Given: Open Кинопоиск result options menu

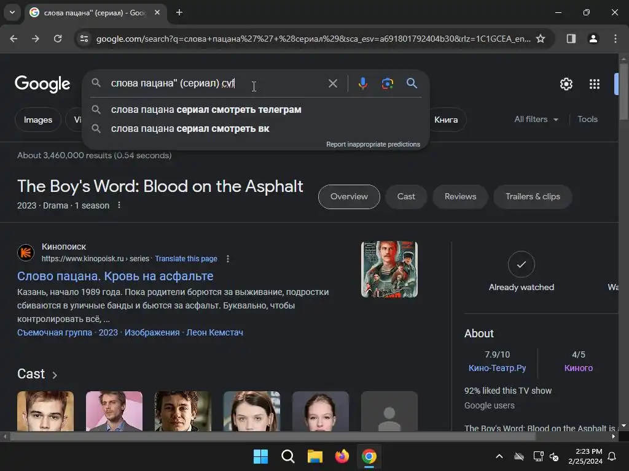Looking at the screenshot, I should click(x=228, y=259).
